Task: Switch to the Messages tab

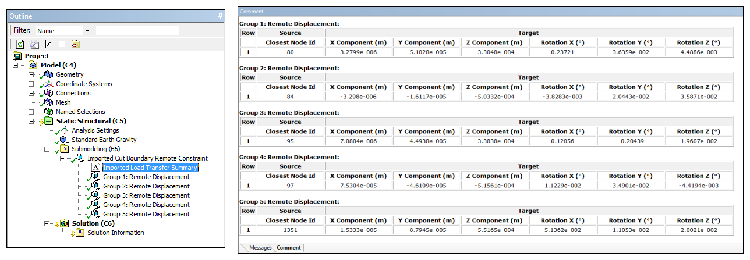Action: click(260, 248)
